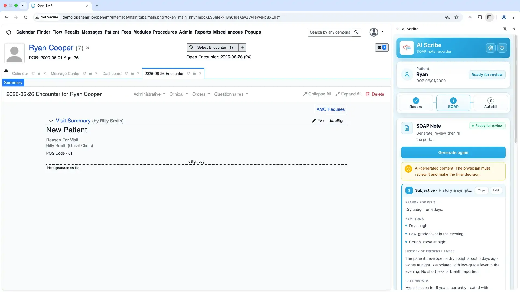
Task: Click the AI Scribe logo tile
Action: (407, 48)
